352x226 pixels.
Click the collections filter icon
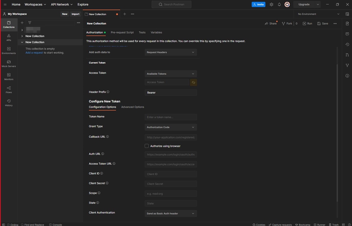(30, 23)
